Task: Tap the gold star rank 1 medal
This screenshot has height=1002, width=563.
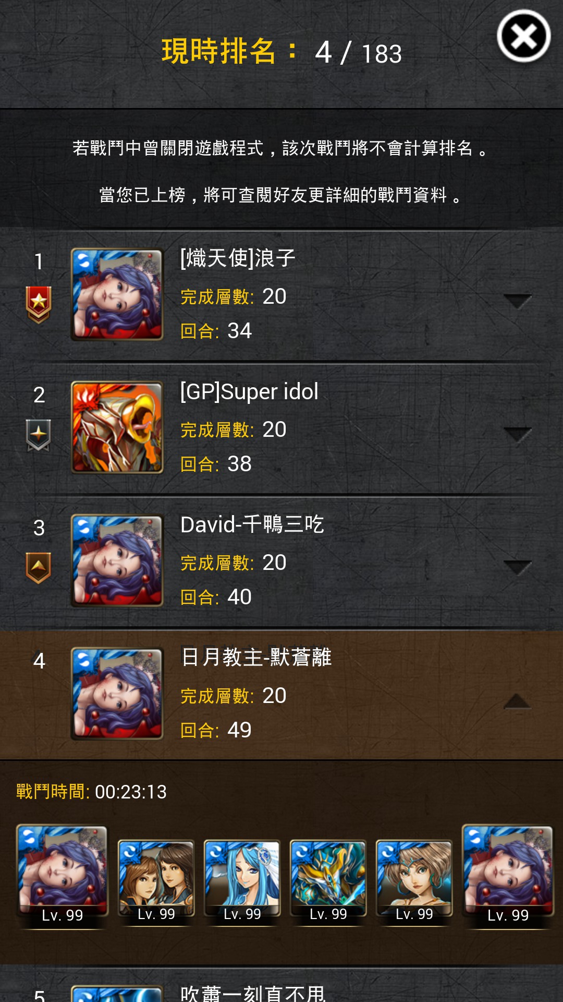Action: pyautogui.click(x=39, y=304)
